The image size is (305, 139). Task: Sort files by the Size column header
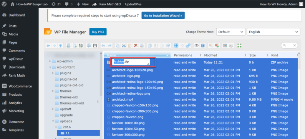252,55
